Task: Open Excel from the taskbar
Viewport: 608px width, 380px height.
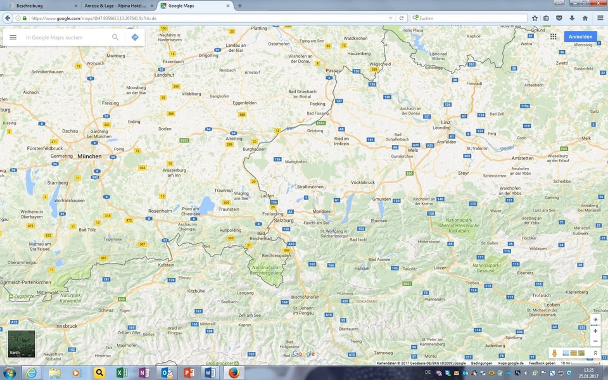Action: click(x=122, y=373)
